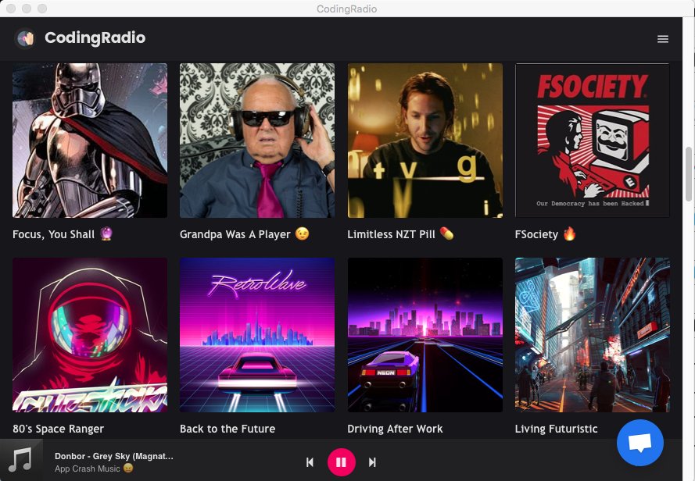Viewport: 695px width, 481px height.
Task: Click the 'Back to the Future' title text
Action: point(227,429)
